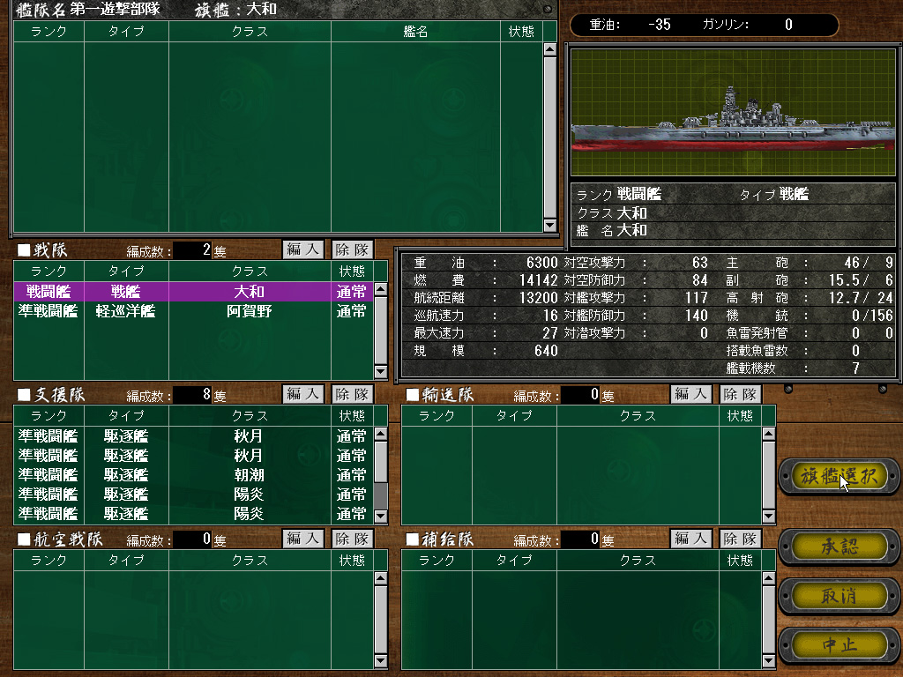Click 除隊 button for 支援隊
The image size is (903, 677).
click(x=353, y=394)
